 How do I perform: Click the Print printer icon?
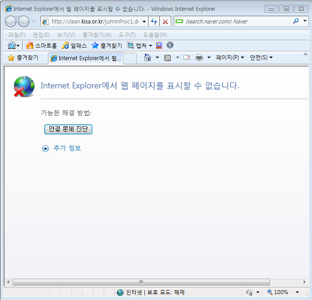[199, 58]
